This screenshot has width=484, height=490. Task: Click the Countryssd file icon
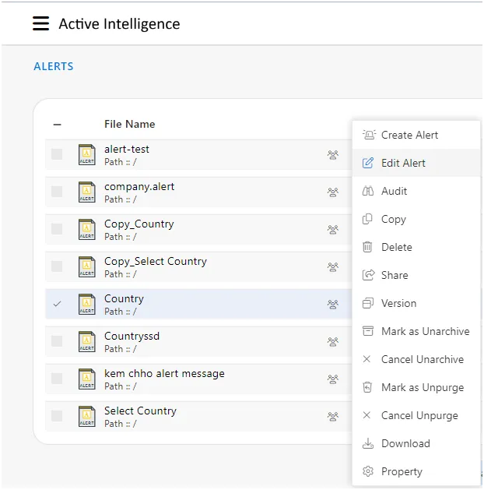pyautogui.click(x=86, y=341)
